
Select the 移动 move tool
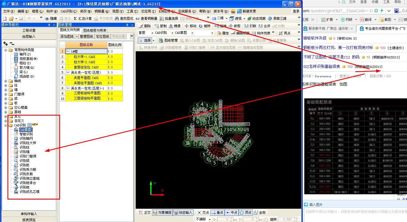[190, 26]
